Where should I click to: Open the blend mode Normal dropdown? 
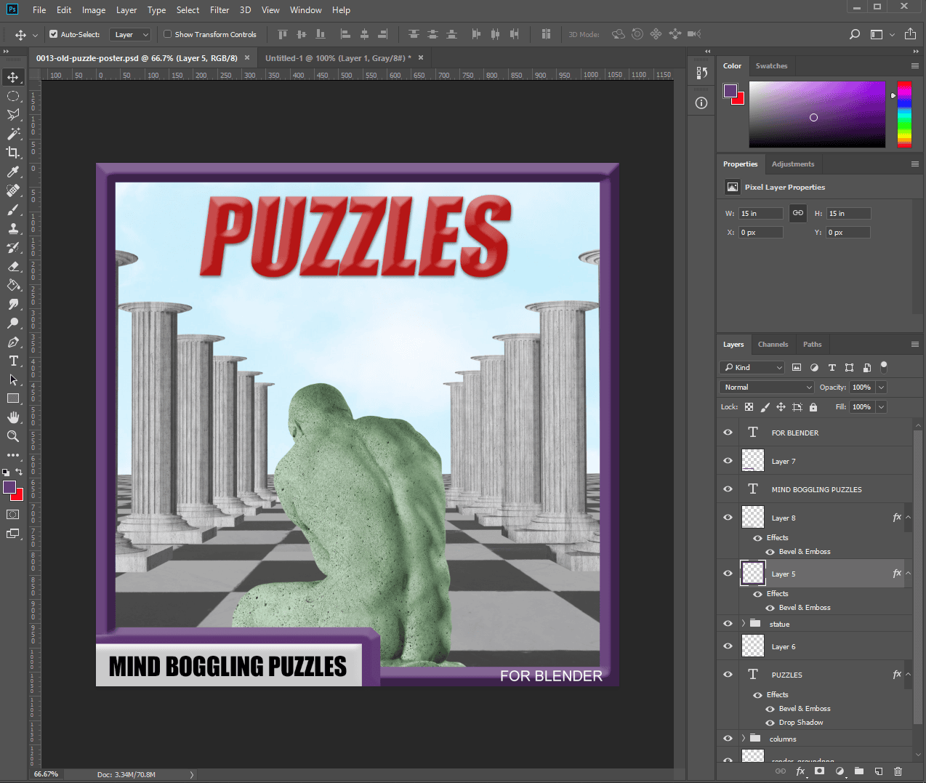tap(767, 388)
